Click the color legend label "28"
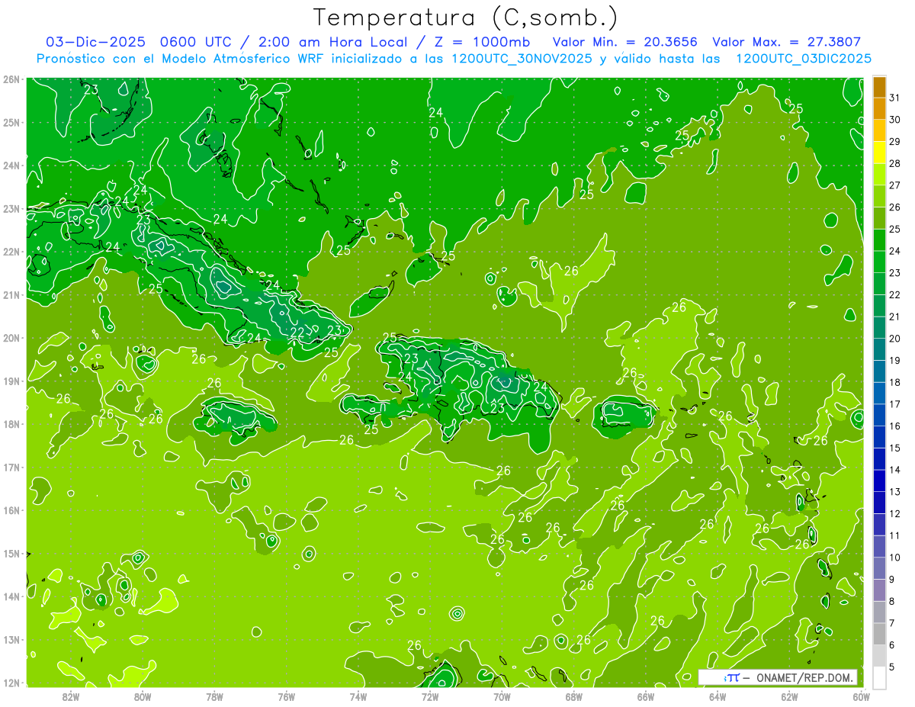 (x=894, y=163)
